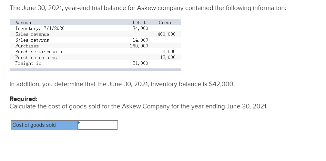Click the 34,000 debit value
326x161 pixels.
point(140,28)
